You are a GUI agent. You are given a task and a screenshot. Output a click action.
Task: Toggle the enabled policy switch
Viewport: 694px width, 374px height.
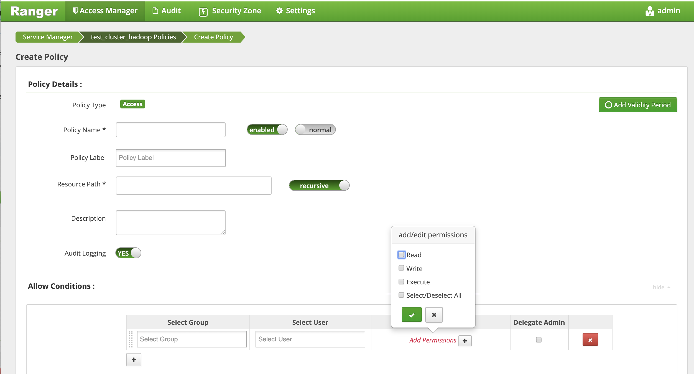[267, 129]
